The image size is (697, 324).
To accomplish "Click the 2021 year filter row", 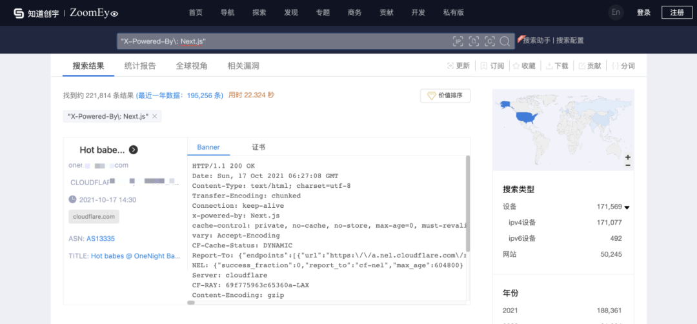I will pyautogui.click(x=562, y=310).
